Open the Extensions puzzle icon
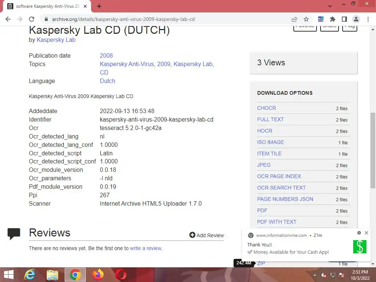The width and height of the screenshot is (376, 282). [x=333, y=19]
